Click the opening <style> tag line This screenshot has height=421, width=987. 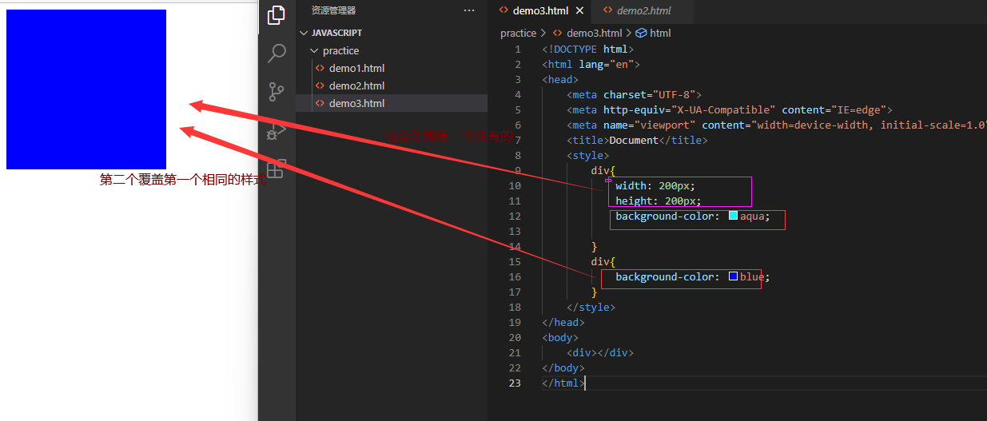587,155
